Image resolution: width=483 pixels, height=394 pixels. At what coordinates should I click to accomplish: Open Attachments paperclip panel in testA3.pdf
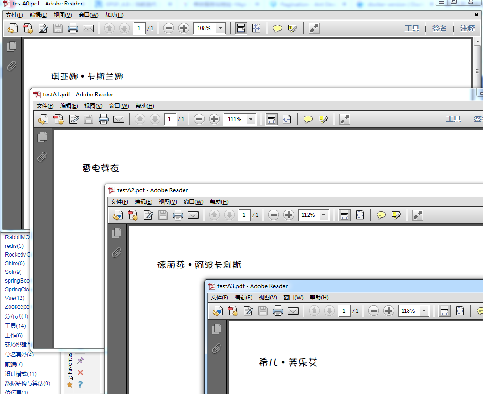[x=216, y=348]
